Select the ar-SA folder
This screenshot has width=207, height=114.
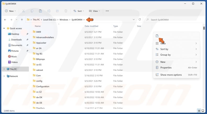(39, 48)
